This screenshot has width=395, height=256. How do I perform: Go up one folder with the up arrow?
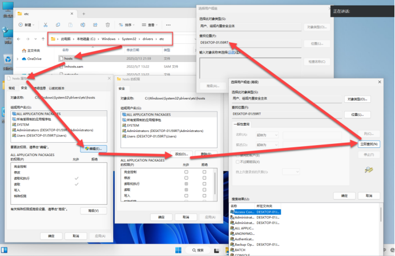[42, 39]
